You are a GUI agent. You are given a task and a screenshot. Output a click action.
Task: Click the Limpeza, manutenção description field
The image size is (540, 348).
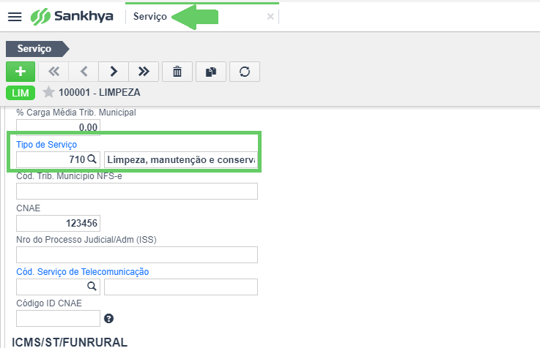(x=181, y=159)
